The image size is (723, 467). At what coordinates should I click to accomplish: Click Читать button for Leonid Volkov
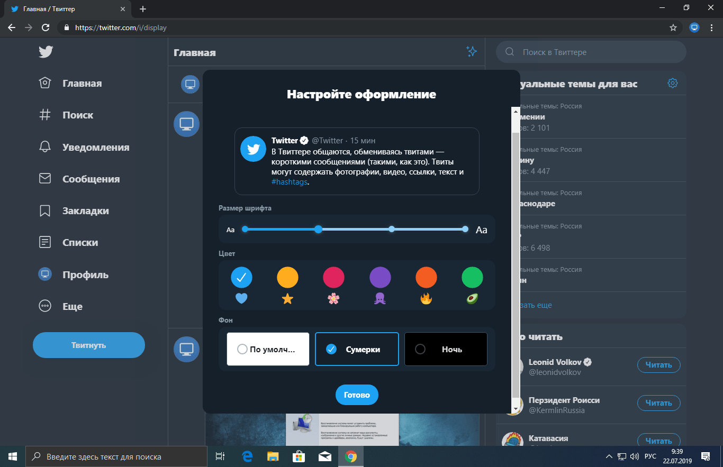pos(658,365)
